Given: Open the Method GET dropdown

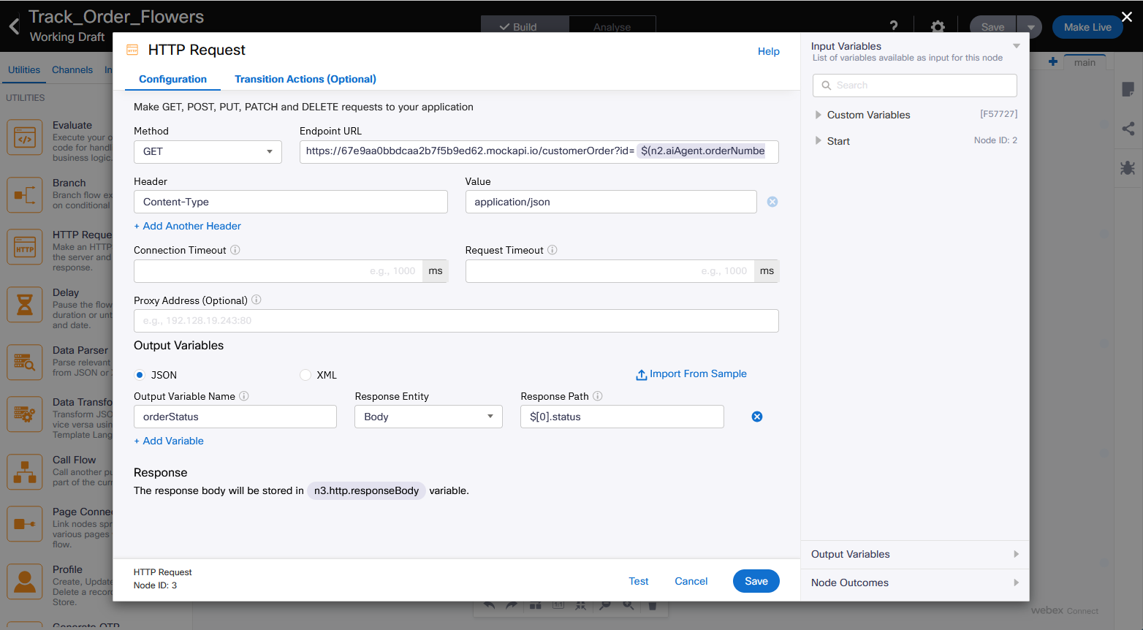Looking at the screenshot, I should click(208, 152).
